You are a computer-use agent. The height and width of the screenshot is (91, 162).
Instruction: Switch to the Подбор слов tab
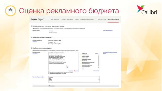pos(102,19)
